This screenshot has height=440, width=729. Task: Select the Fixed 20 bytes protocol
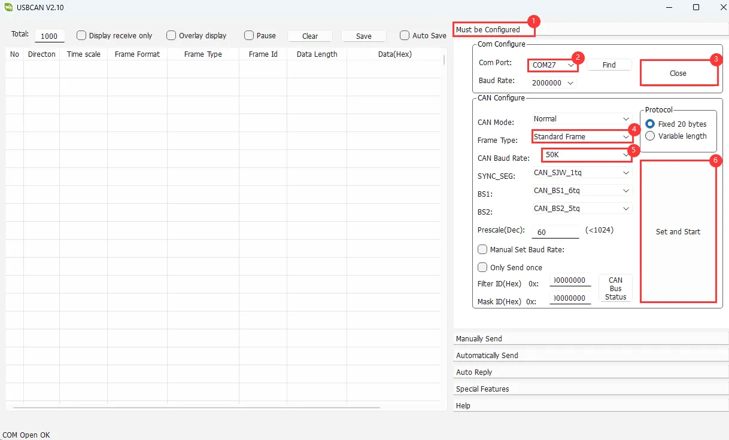[650, 124]
